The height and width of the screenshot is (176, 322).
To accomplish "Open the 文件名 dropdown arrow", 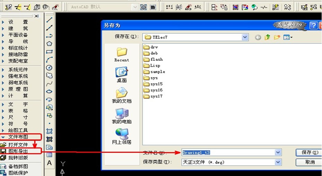I will click(x=278, y=152).
